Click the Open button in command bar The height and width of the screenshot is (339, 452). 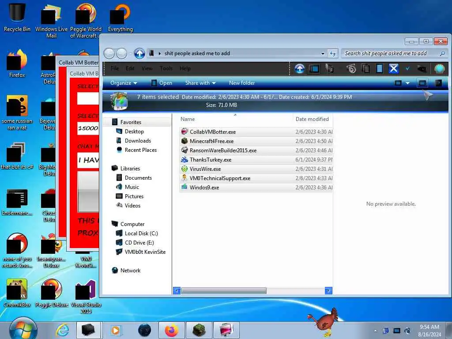click(162, 83)
